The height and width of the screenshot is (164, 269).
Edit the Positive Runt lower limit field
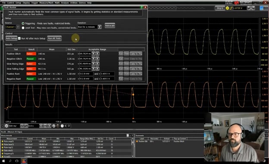point(86,74)
